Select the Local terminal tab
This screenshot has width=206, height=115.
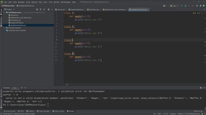click(x=14, y=88)
